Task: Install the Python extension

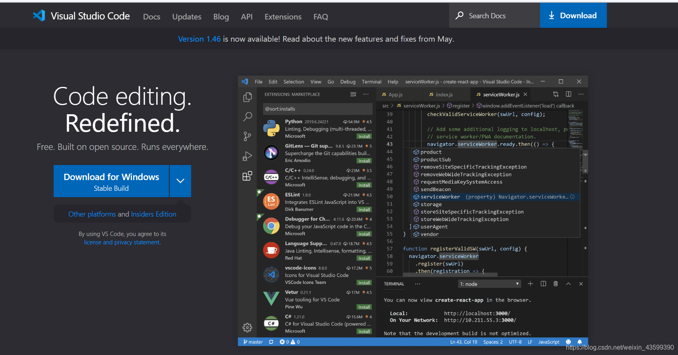Action: [x=364, y=136]
